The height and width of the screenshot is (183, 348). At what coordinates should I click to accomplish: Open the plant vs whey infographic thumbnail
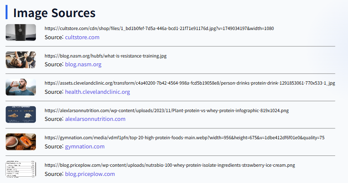(x=20, y=115)
